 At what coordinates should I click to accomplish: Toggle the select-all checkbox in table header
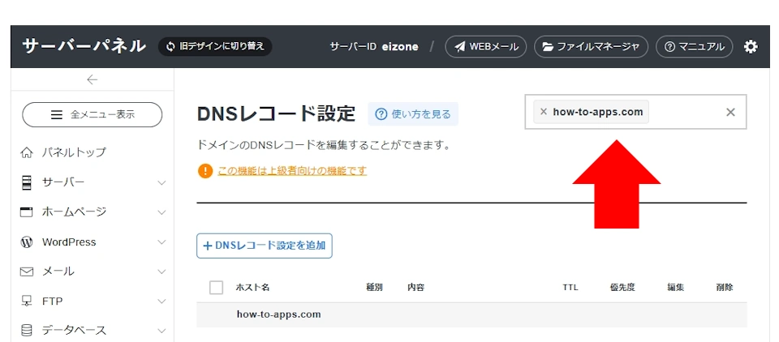[216, 288]
